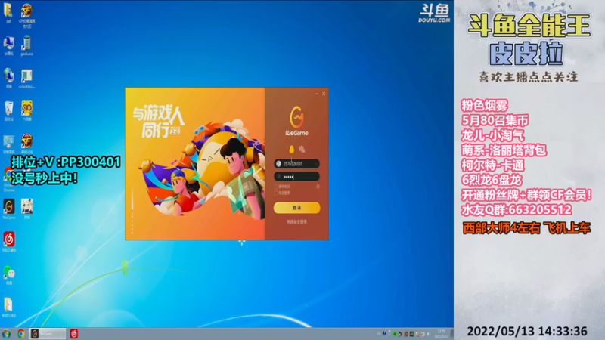Launch the CrossFire shortcut below YY icon
The width and height of the screenshot is (605, 340).
pyautogui.click(x=26, y=144)
